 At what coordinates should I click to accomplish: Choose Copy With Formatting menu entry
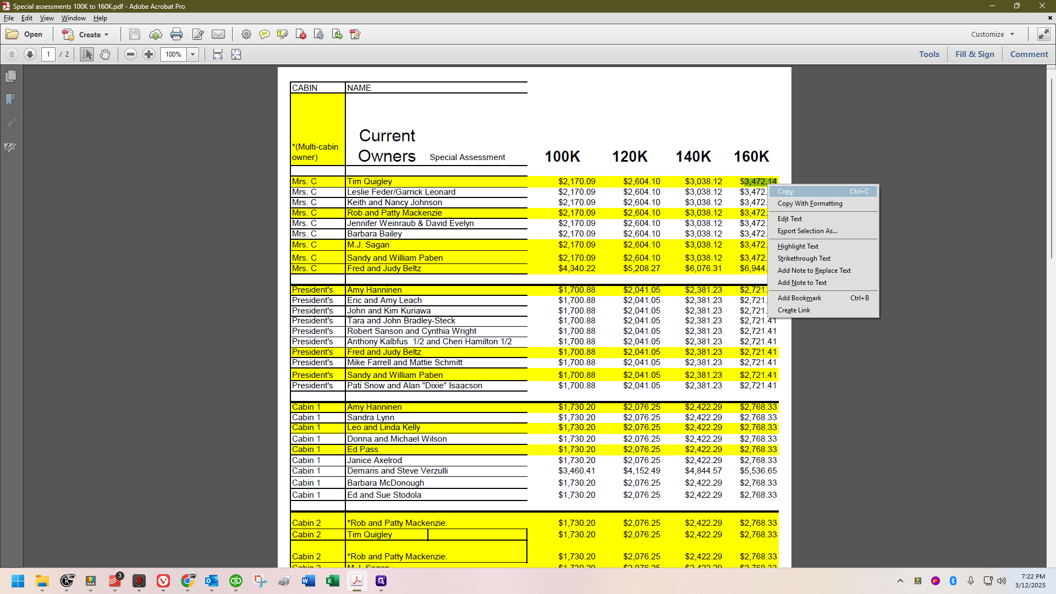823,204
